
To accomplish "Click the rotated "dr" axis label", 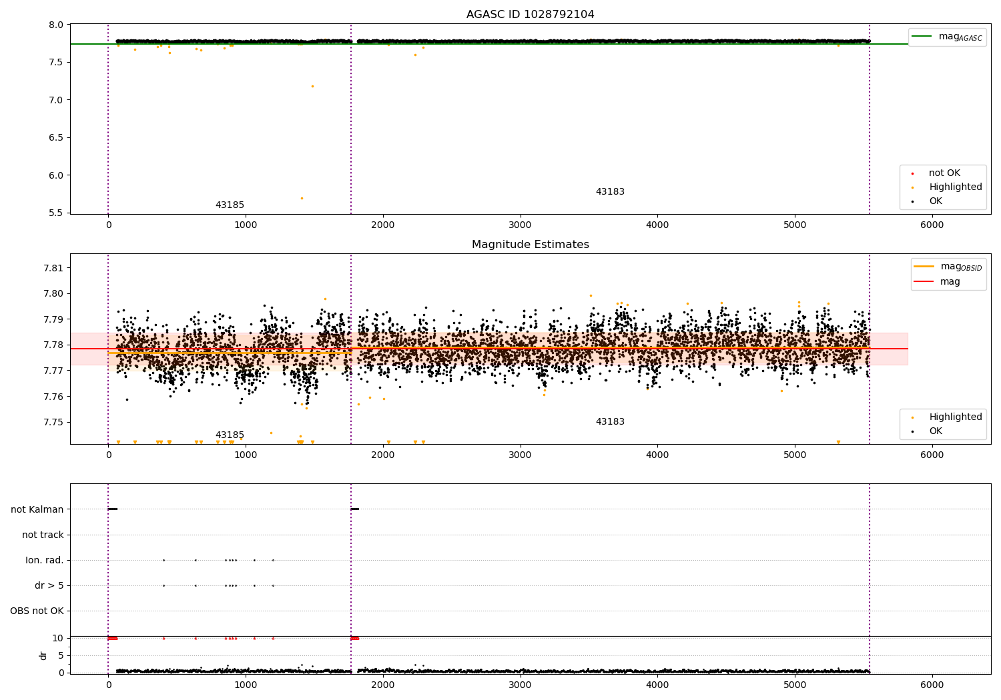I will point(43,655).
